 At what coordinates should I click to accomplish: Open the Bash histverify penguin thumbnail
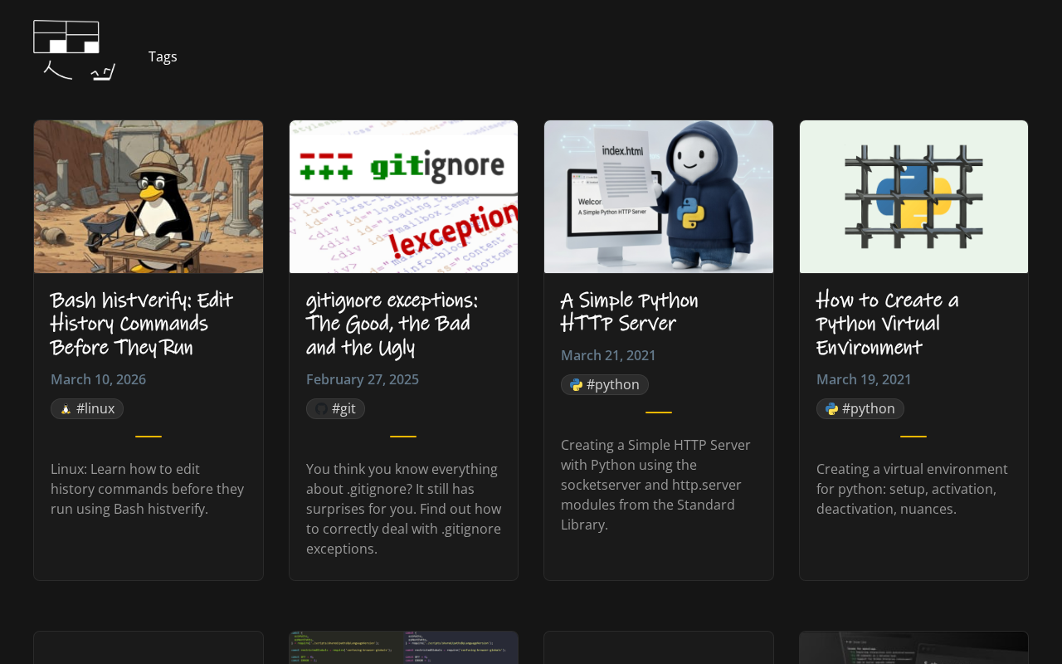point(149,197)
